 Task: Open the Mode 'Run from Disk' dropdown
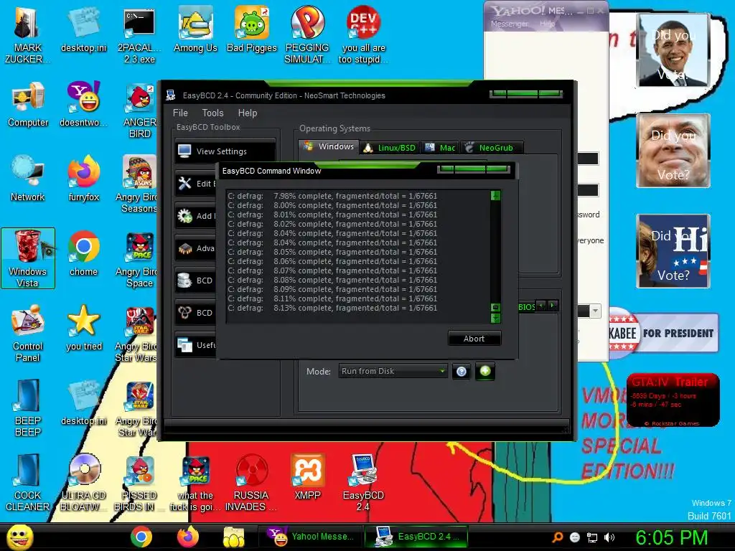tap(393, 371)
